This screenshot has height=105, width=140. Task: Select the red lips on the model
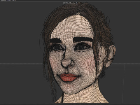point(69,78)
